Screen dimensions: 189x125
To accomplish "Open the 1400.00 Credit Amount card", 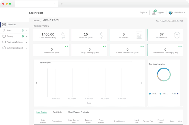I will [x=52, y=35].
